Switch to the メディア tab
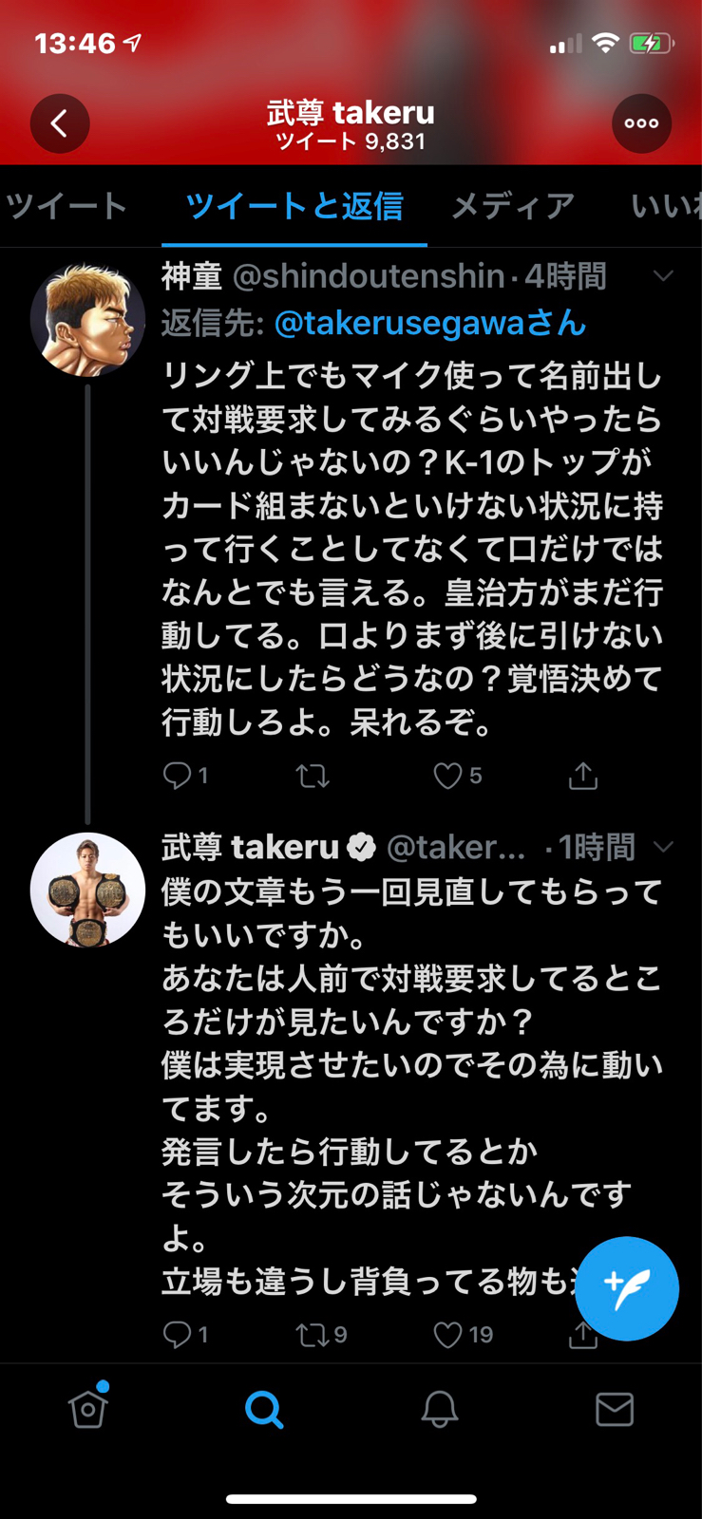Image resolution: width=702 pixels, height=1519 pixels. click(x=513, y=206)
